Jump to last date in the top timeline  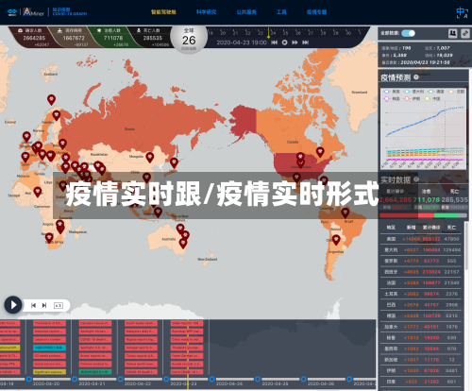point(305,42)
